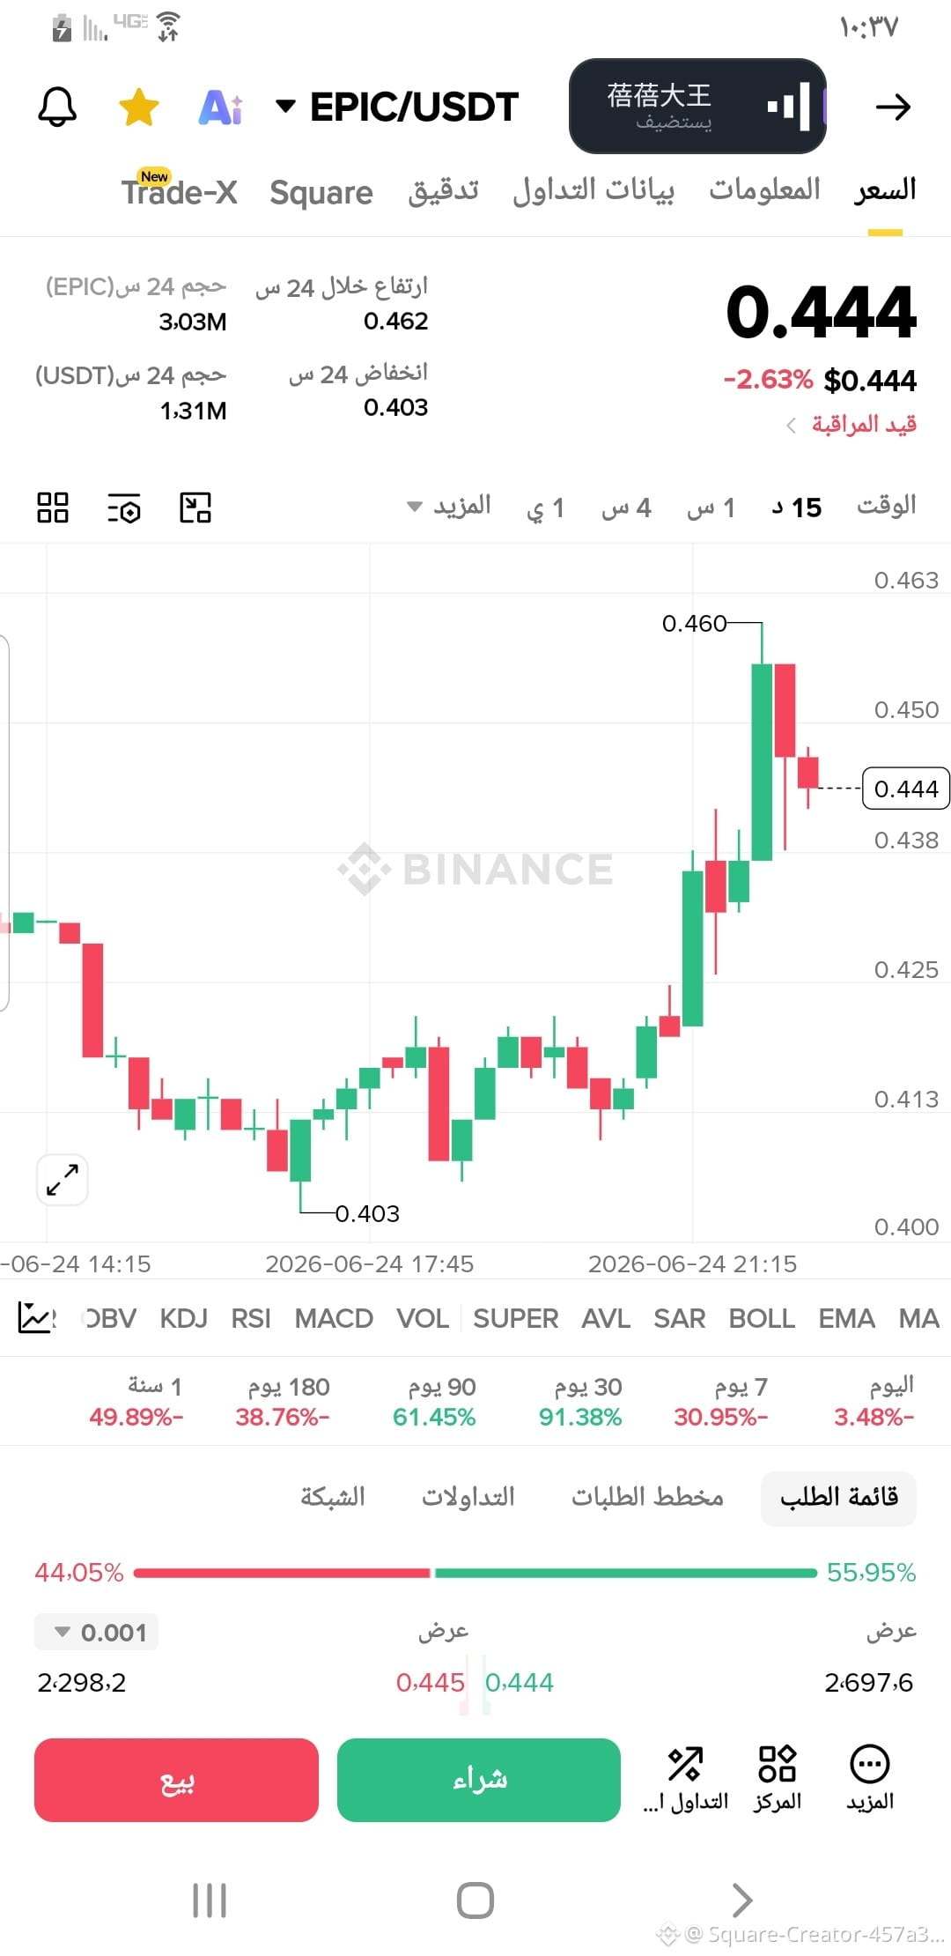Open the 0.001 depth precision dropdown
Viewport: 951px width, 1956px height.
click(97, 1633)
